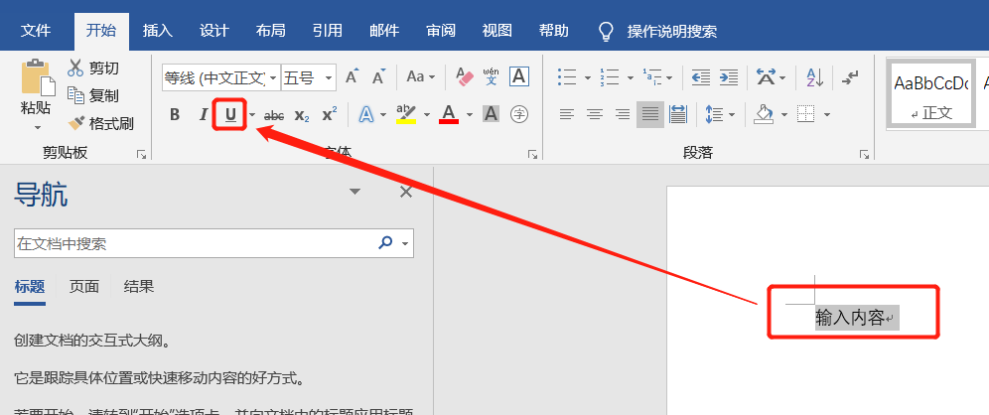
Task: Open the font dialog launcher
Action: [x=532, y=154]
